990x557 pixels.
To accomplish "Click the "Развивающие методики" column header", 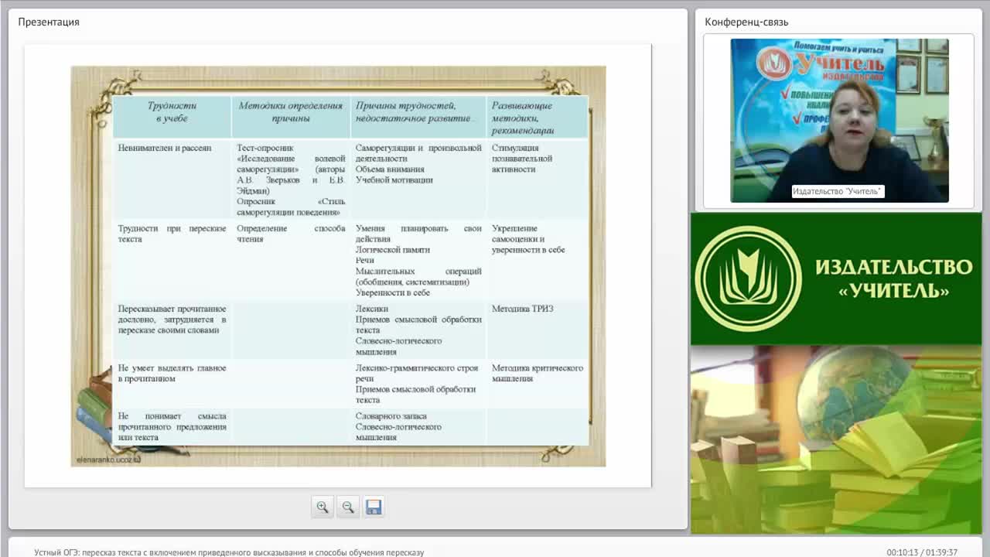I will [537, 118].
